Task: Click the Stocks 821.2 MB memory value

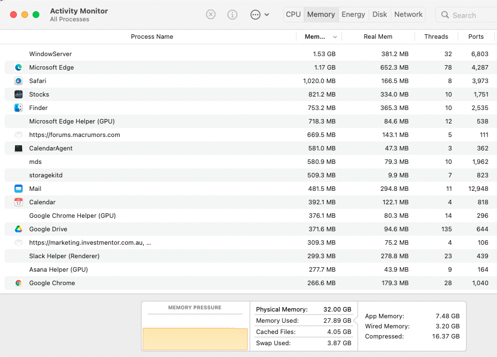Action: [322, 94]
